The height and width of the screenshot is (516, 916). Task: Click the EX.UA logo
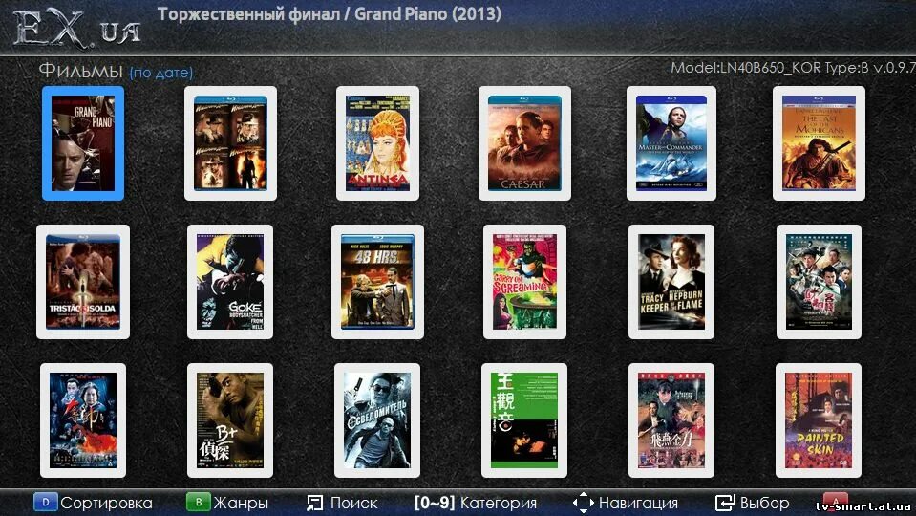[x=76, y=28]
